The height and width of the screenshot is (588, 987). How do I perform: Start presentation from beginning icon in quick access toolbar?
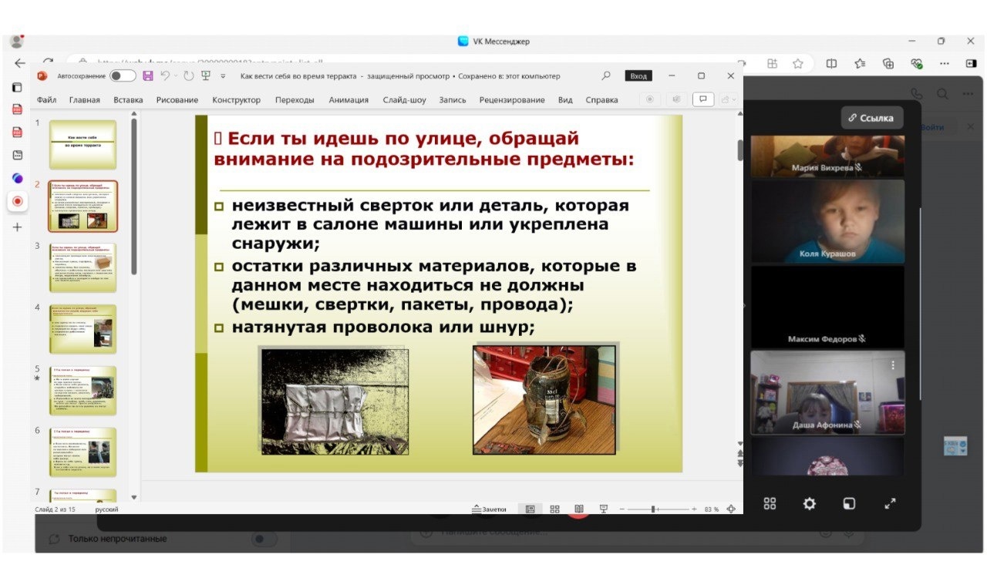tap(206, 76)
